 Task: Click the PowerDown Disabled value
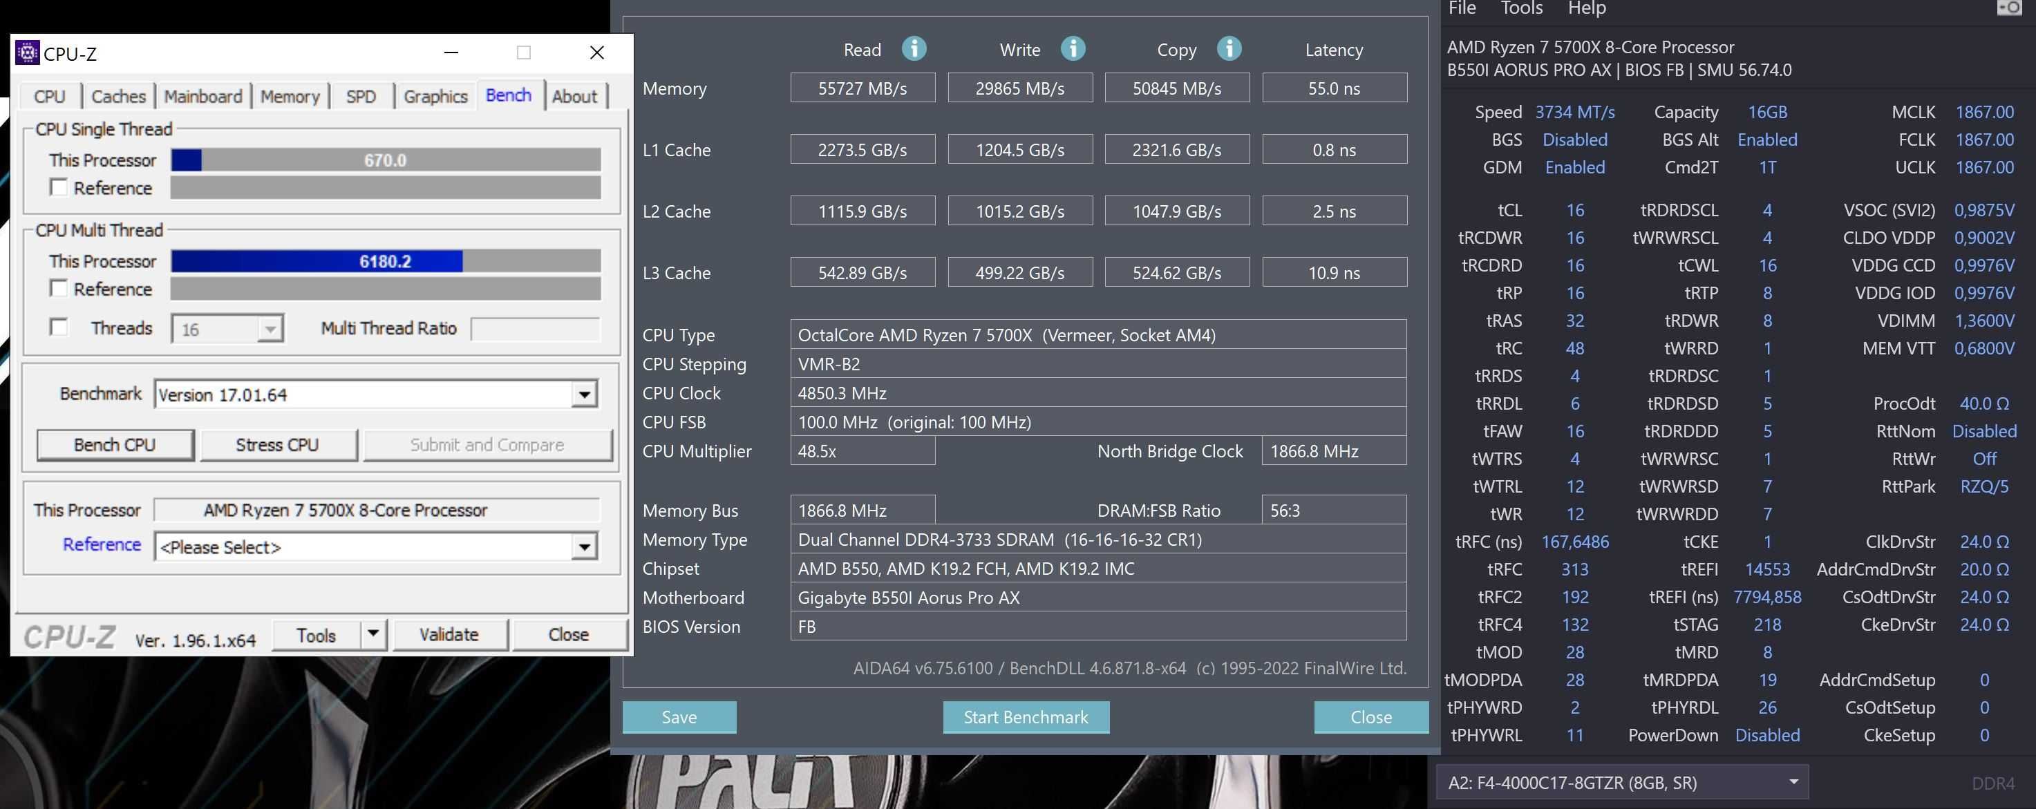click(1767, 736)
